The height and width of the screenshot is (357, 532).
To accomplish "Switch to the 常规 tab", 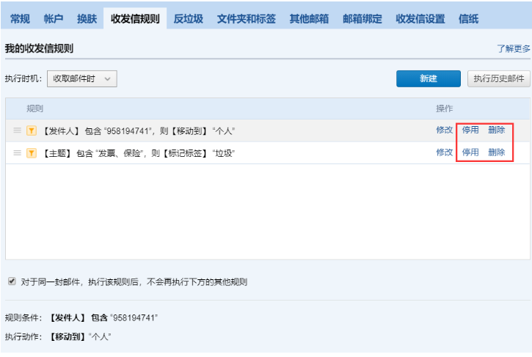I will [x=20, y=19].
